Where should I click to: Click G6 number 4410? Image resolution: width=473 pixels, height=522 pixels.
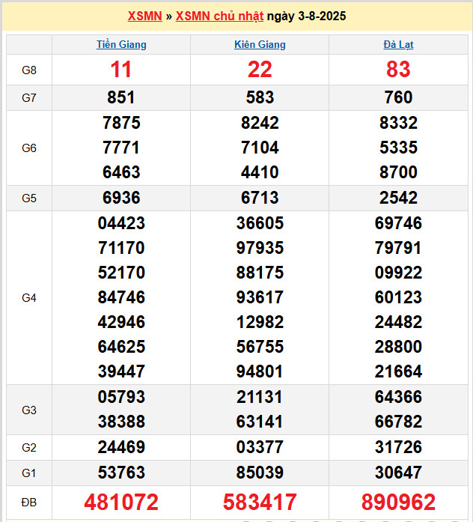pos(260,172)
